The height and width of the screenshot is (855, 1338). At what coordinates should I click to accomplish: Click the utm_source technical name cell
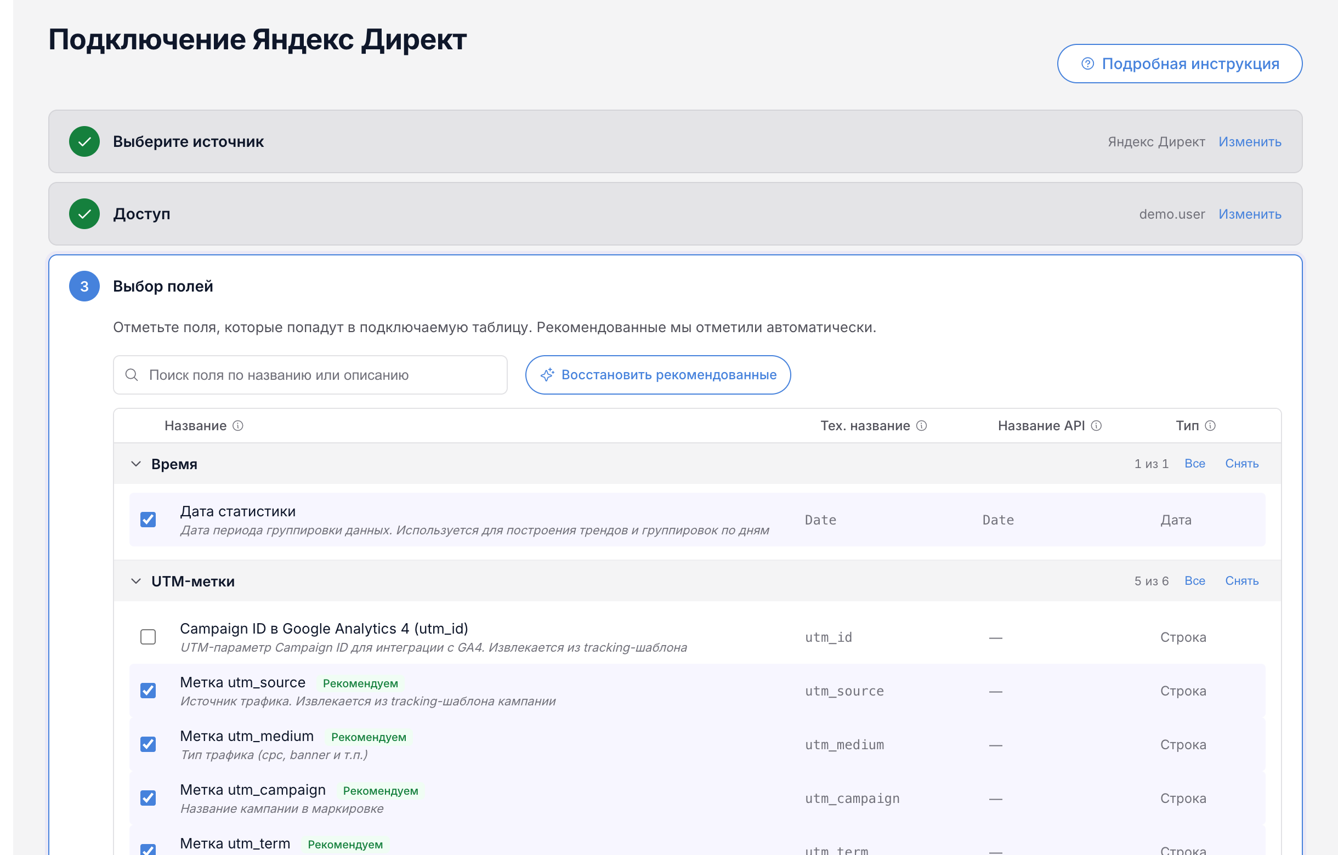pos(844,691)
